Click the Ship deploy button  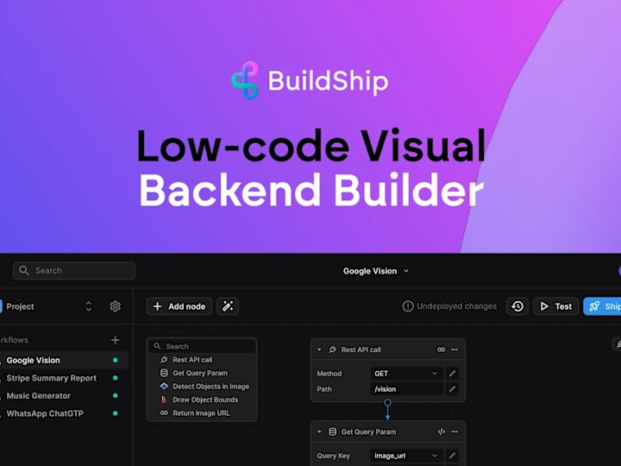(602, 306)
